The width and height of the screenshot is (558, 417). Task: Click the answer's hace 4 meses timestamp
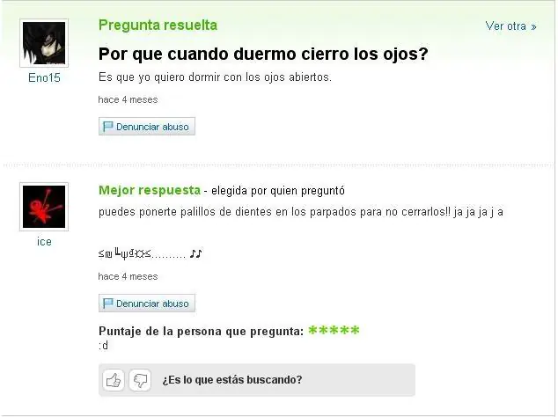click(x=128, y=276)
